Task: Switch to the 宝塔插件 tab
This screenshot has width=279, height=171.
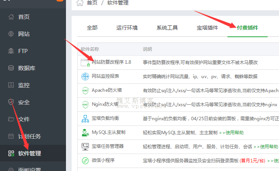Action: pos(207,28)
